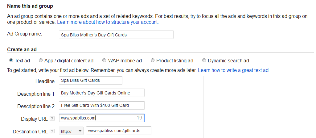
Task: Select App / digital content ad option
Action: [x=41, y=61]
